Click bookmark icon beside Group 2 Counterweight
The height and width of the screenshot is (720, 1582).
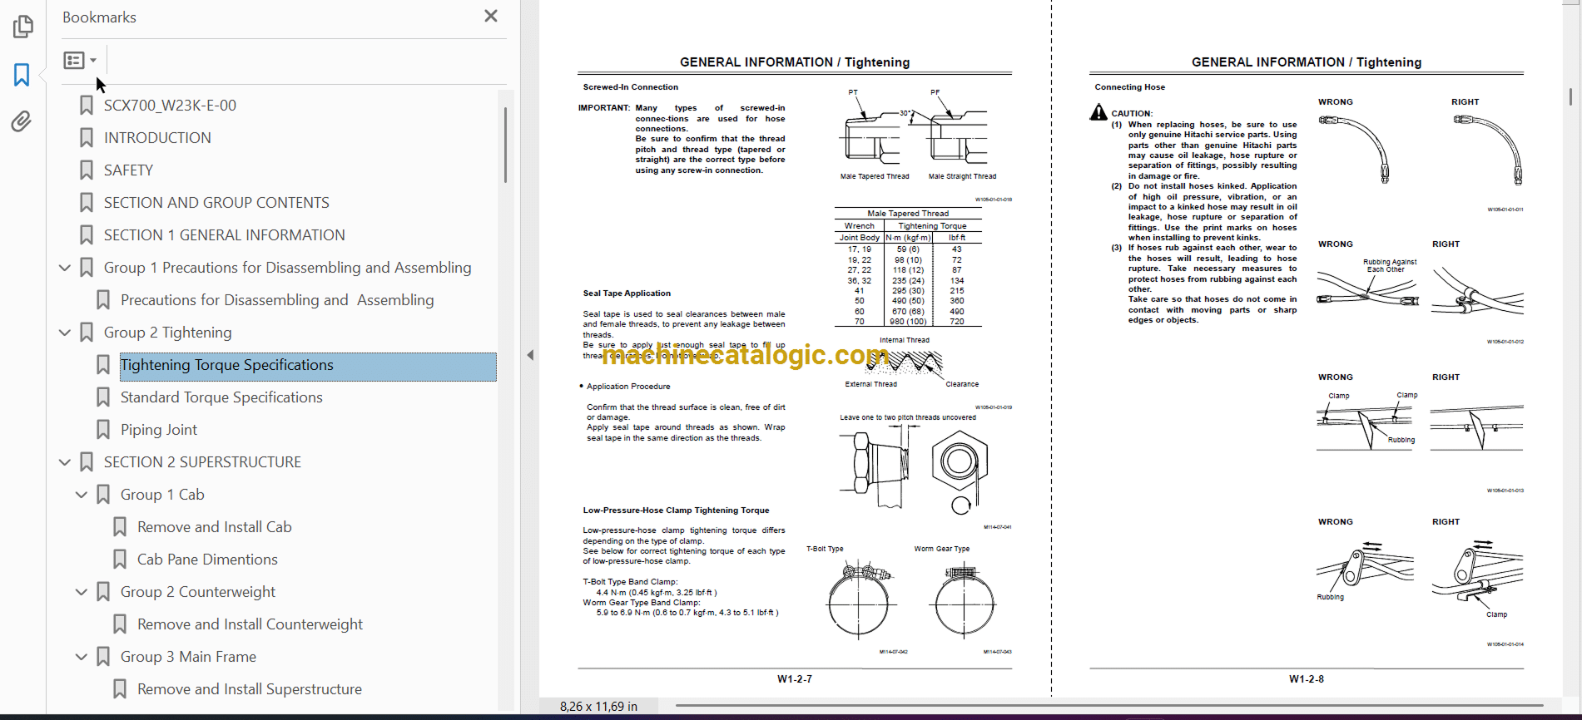pos(103,592)
